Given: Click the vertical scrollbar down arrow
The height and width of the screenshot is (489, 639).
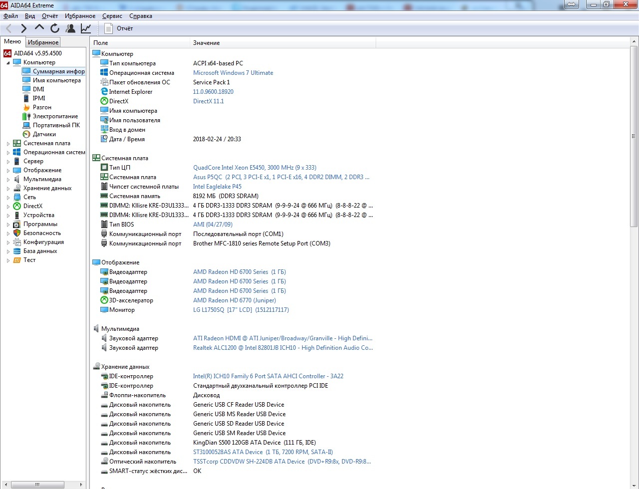Looking at the screenshot, I should coord(634,485).
